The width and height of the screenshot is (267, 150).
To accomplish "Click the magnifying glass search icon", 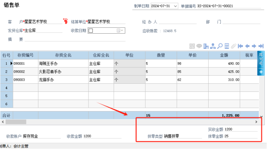I will [x=220, y=46].
